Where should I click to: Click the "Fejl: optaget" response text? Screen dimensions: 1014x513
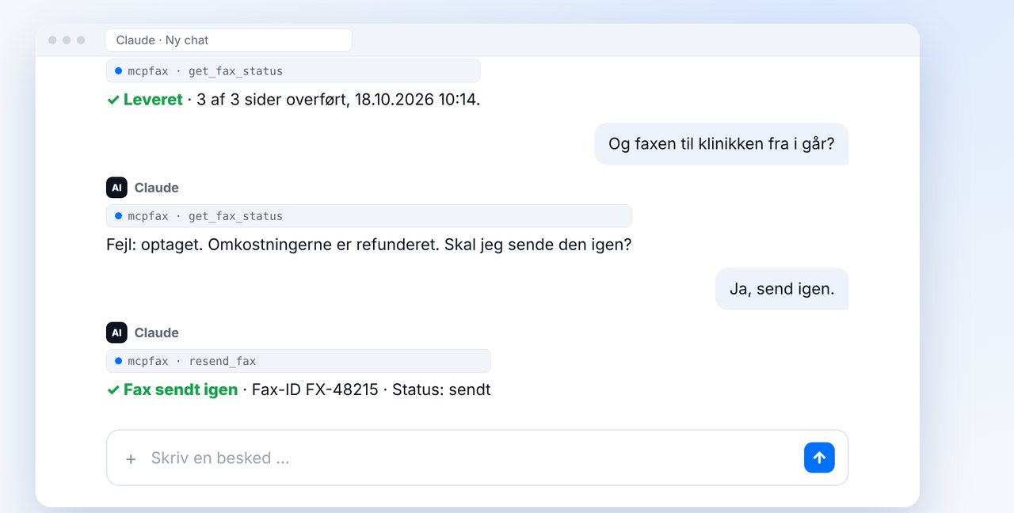369,245
